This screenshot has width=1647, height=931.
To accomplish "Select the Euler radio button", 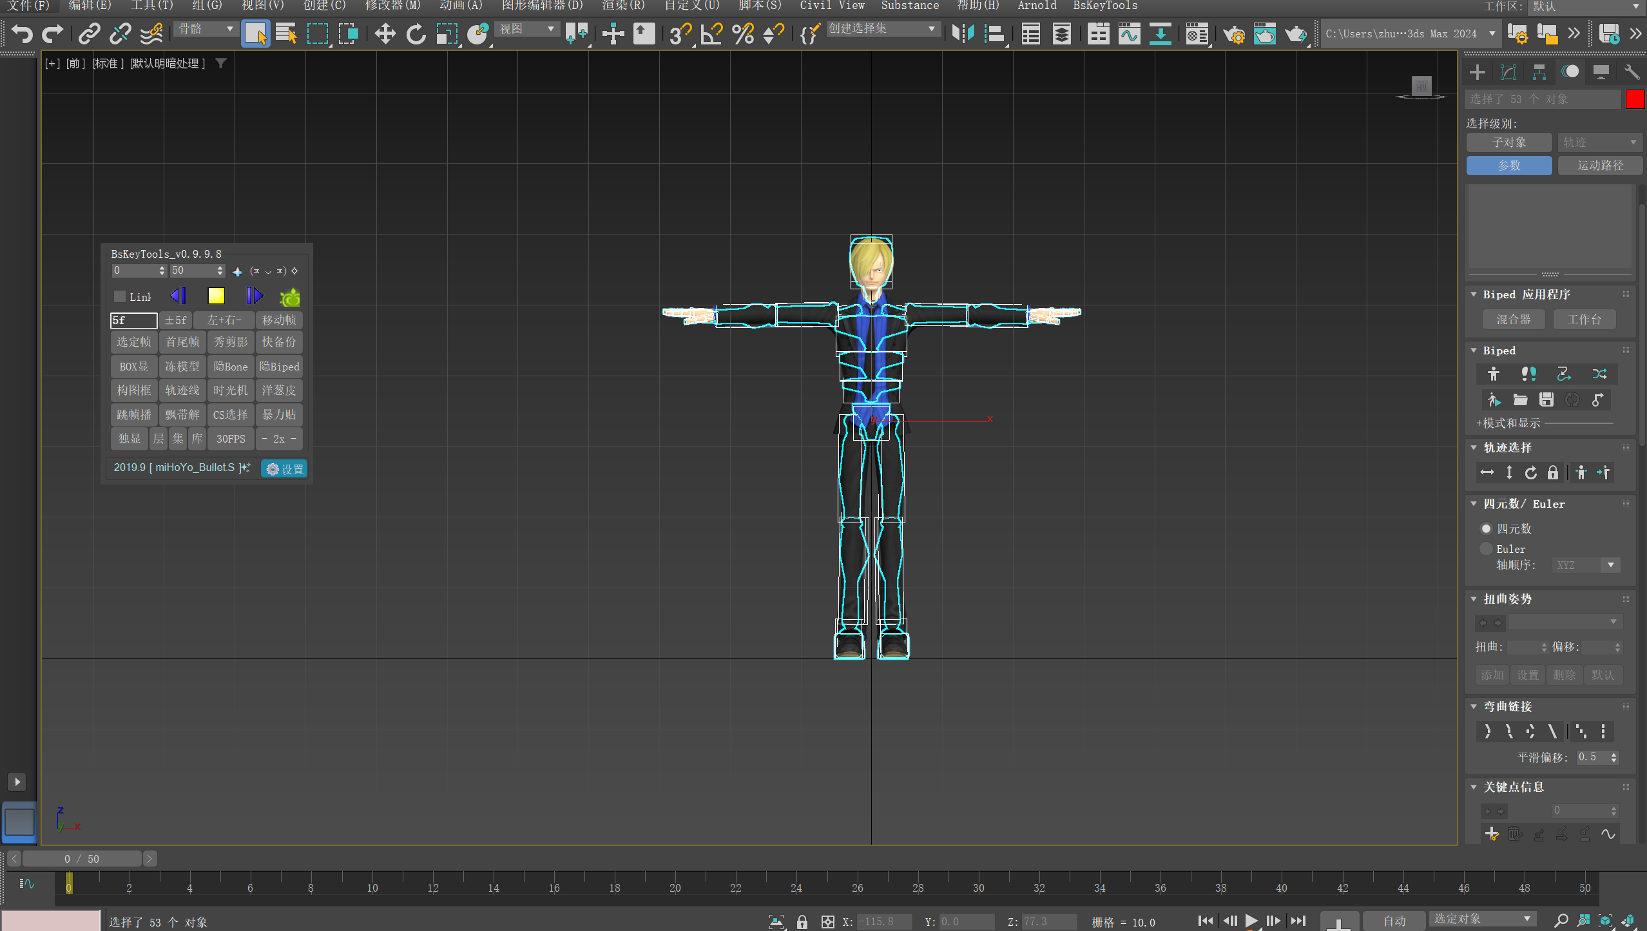I will 1486,548.
